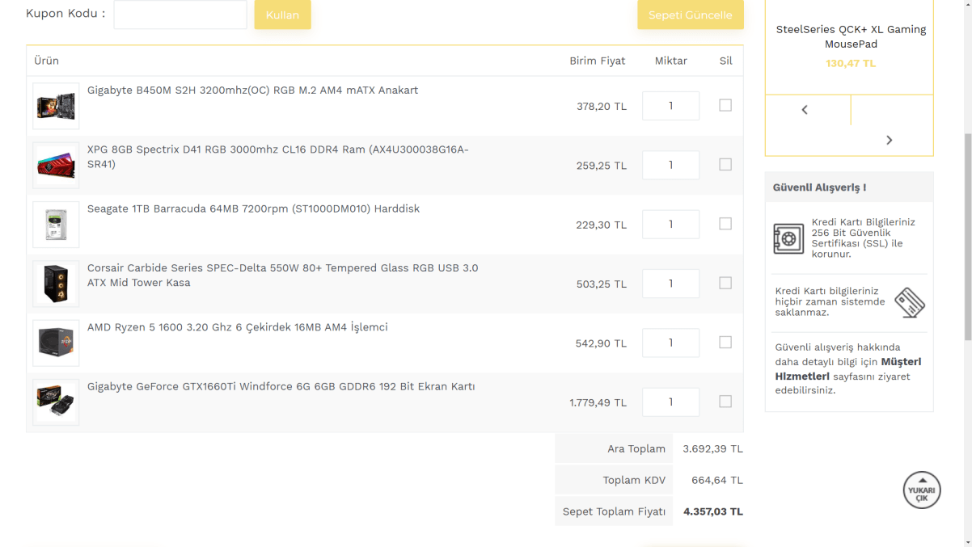Screen dimensions: 972x547
Task: Apply coupon with the Kullan button
Action: (282, 15)
